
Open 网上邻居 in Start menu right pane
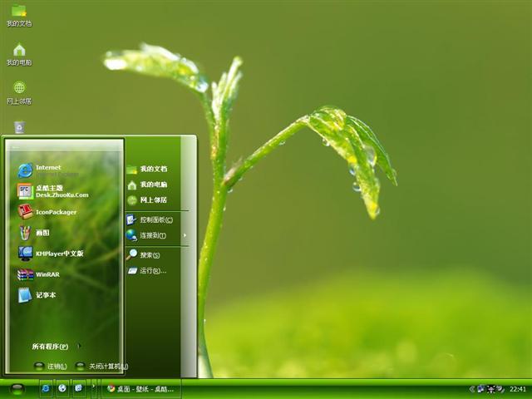[147, 199]
